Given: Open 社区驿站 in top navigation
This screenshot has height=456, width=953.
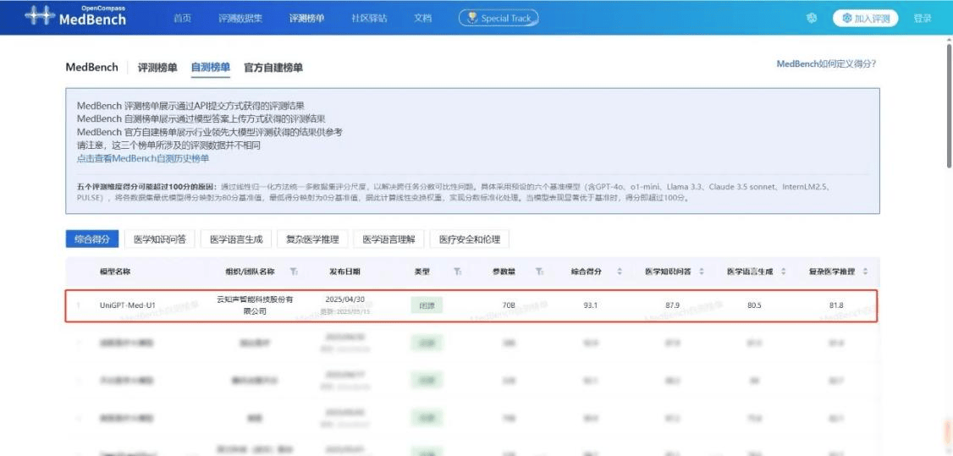Looking at the screenshot, I should 369,18.
